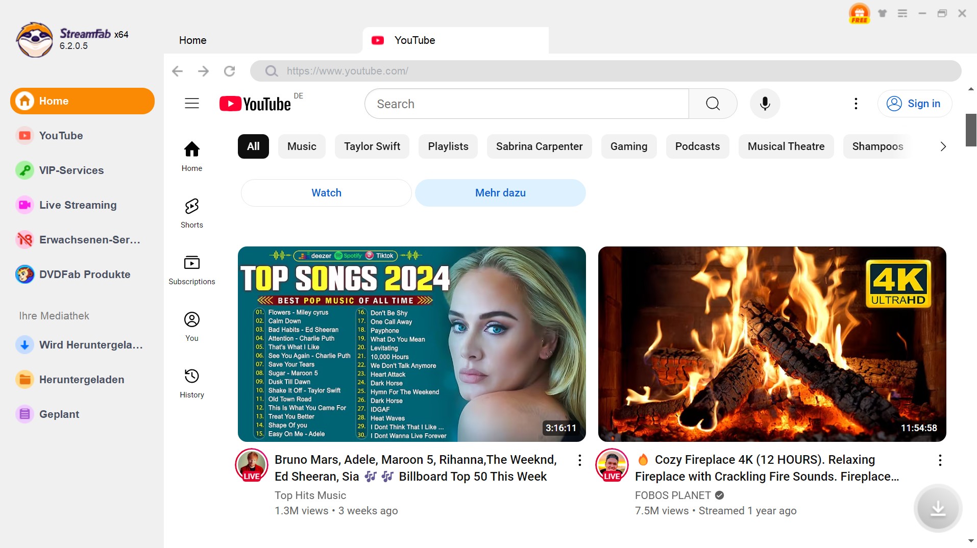The height and width of the screenshot is (548, 977).
Task: Click the address bar search icon
Action: coord(272,71)
